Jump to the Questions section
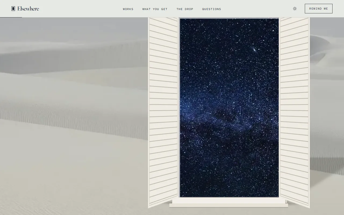 click(x=212, y=9)
